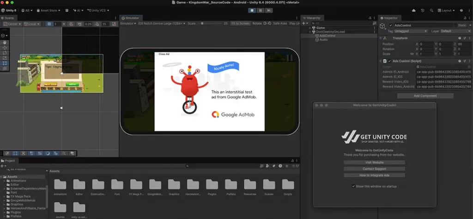Viewport: 473px width, 219px height.
Task: Open the Unity VCS menu
Action: pyautogui.click(x=98, y=11)
